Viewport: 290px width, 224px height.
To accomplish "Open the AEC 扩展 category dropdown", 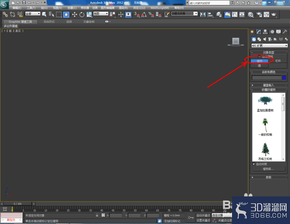I will tap(269, 46).
